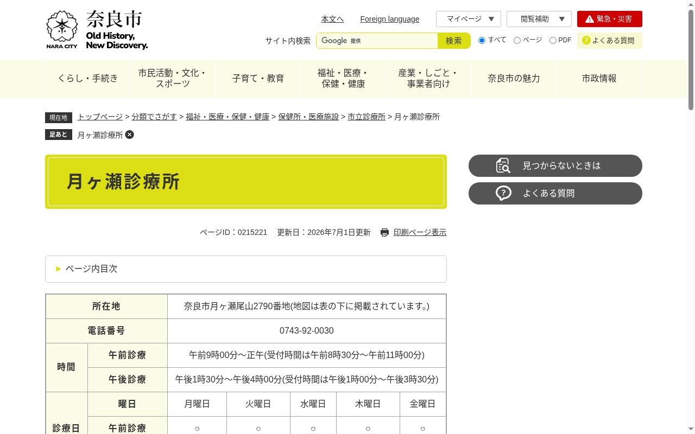Click the 印刷ページ表示 link

pos(420,232)
